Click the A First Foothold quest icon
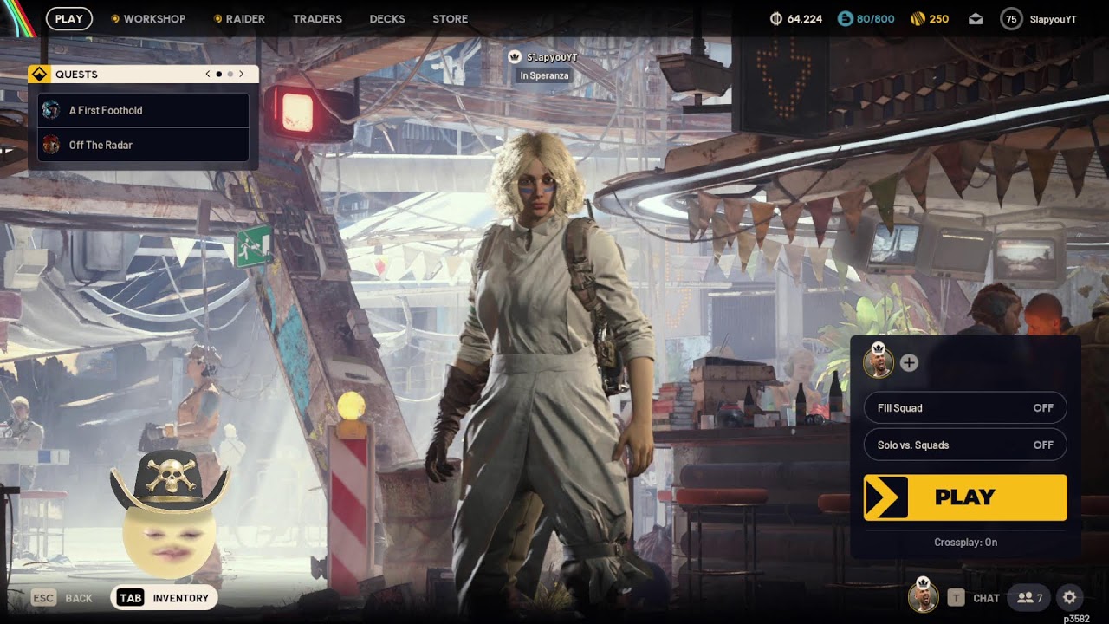 [x=51, y=110]
